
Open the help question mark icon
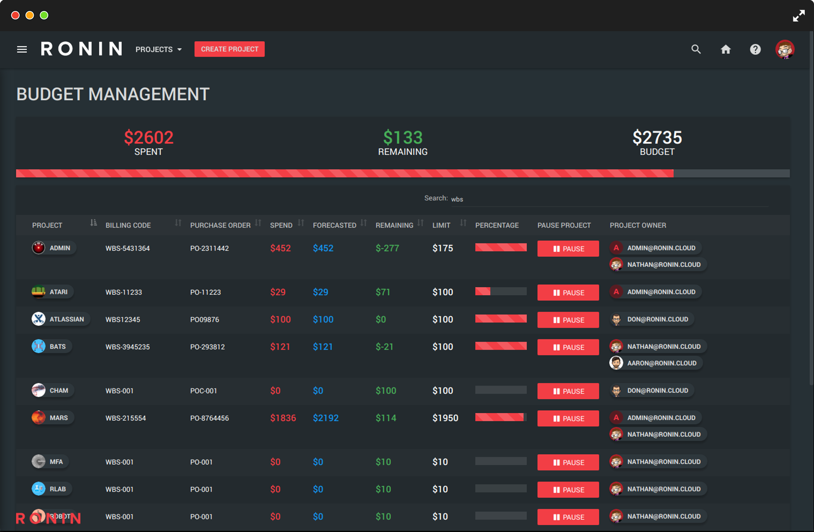755,50
